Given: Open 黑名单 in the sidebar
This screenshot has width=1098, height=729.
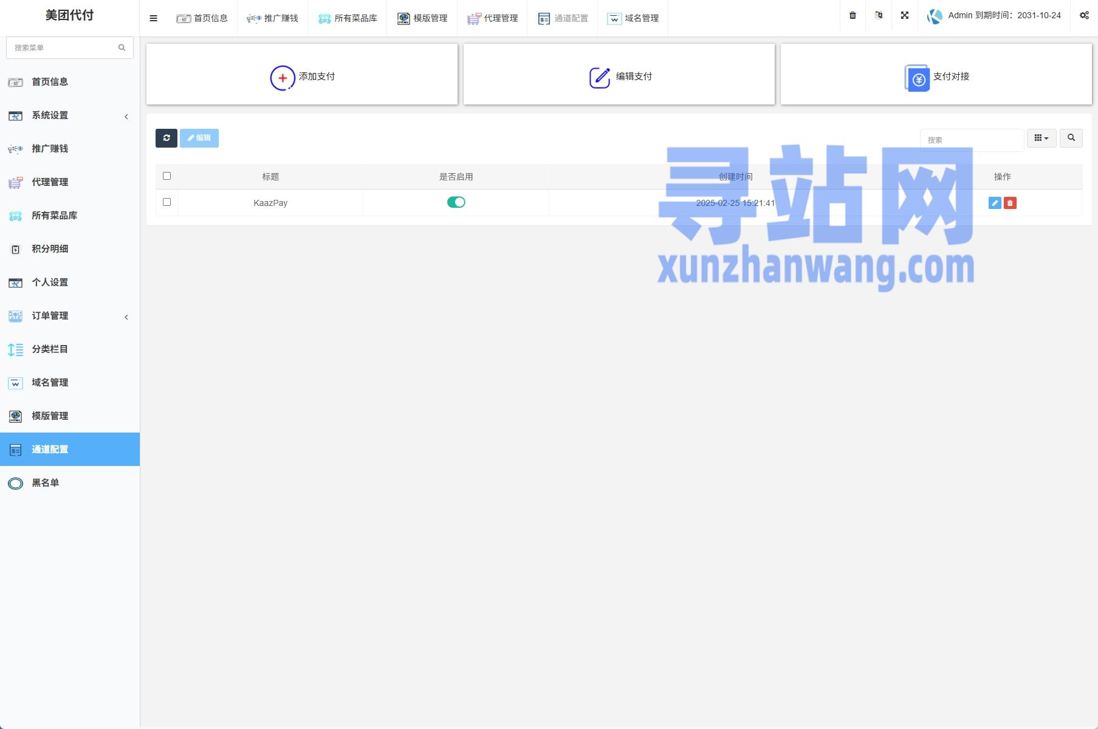Looking at the screenshot, I should coord(70,483).
